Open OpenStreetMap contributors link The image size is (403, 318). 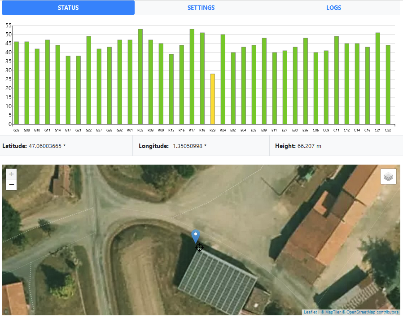[x=370, y=312]
